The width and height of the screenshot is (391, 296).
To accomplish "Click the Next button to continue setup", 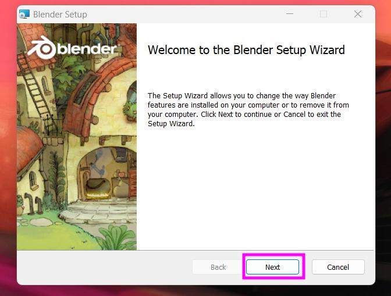I will (x=272, y=267).
